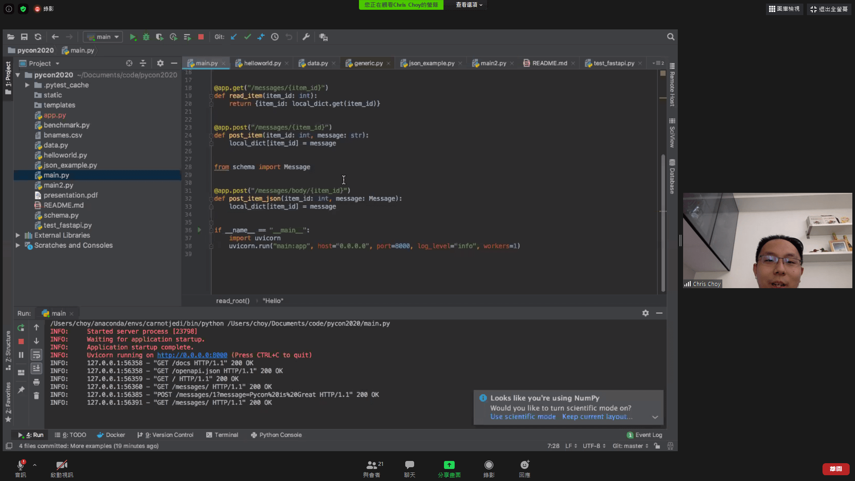
Task: Stop process in Run panel sidebar
Action: coord(21,341)
